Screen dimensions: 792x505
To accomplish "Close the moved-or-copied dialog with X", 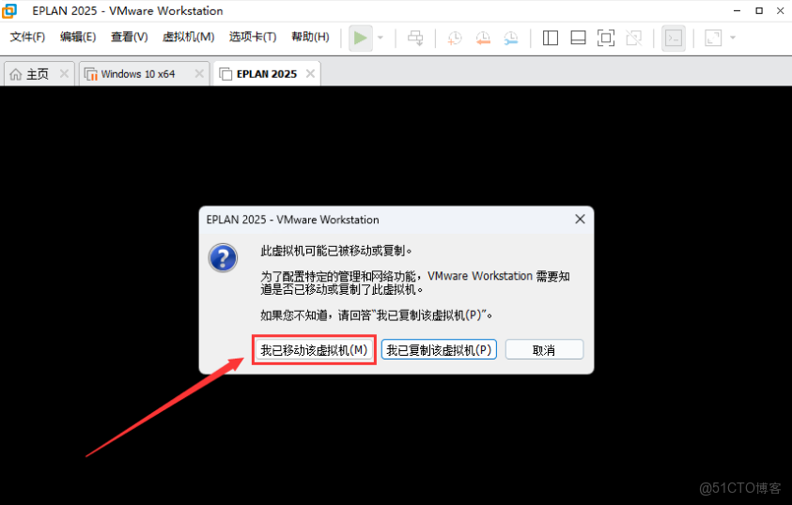I will [x=580, y=219].
